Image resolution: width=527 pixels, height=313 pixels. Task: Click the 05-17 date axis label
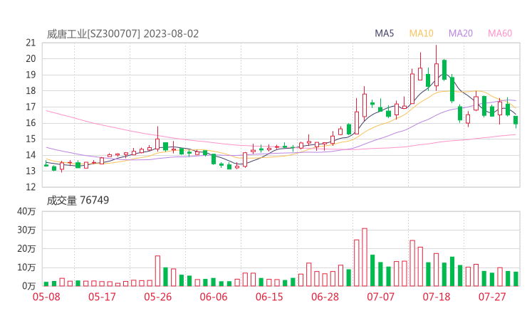(x=102, y=297)
